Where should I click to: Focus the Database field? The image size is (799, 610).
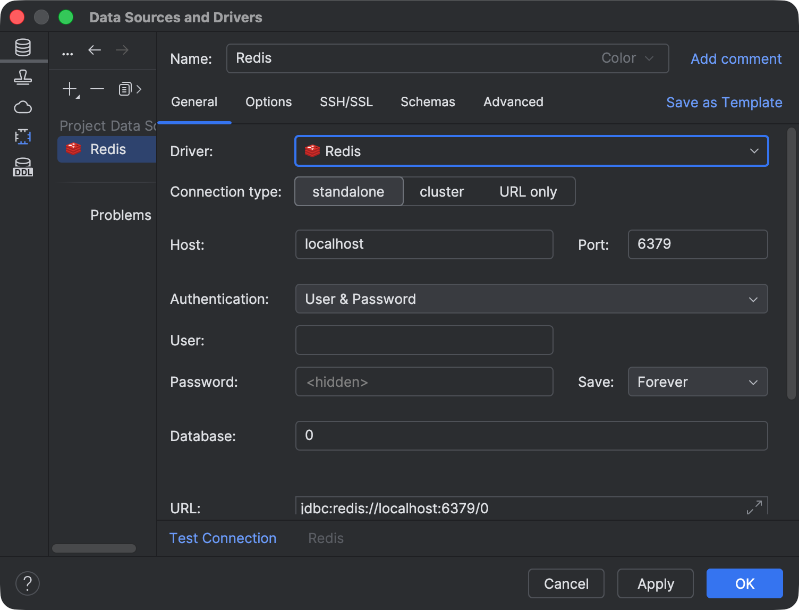[x=532, y=436]
